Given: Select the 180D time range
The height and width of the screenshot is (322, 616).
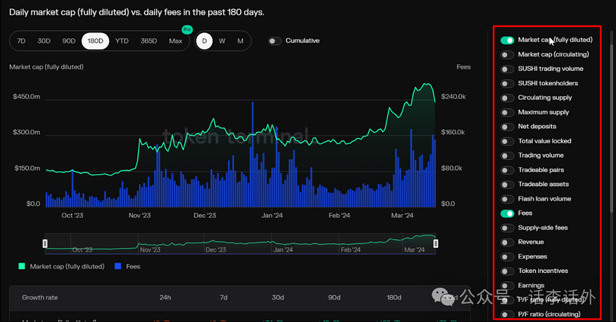Looking at the screenshot, I should 95,41.
